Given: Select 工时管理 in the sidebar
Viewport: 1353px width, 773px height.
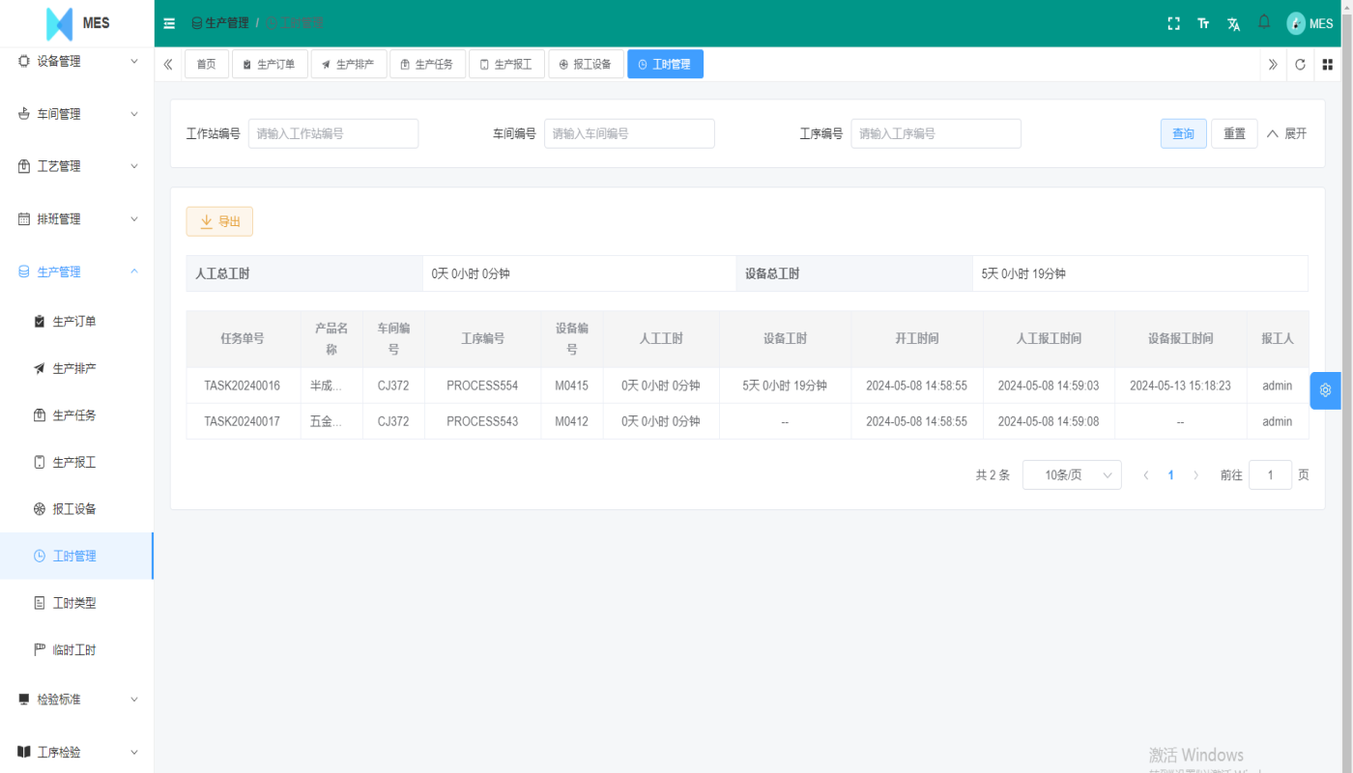Looking at the screenshot, I should click(77, 556).
